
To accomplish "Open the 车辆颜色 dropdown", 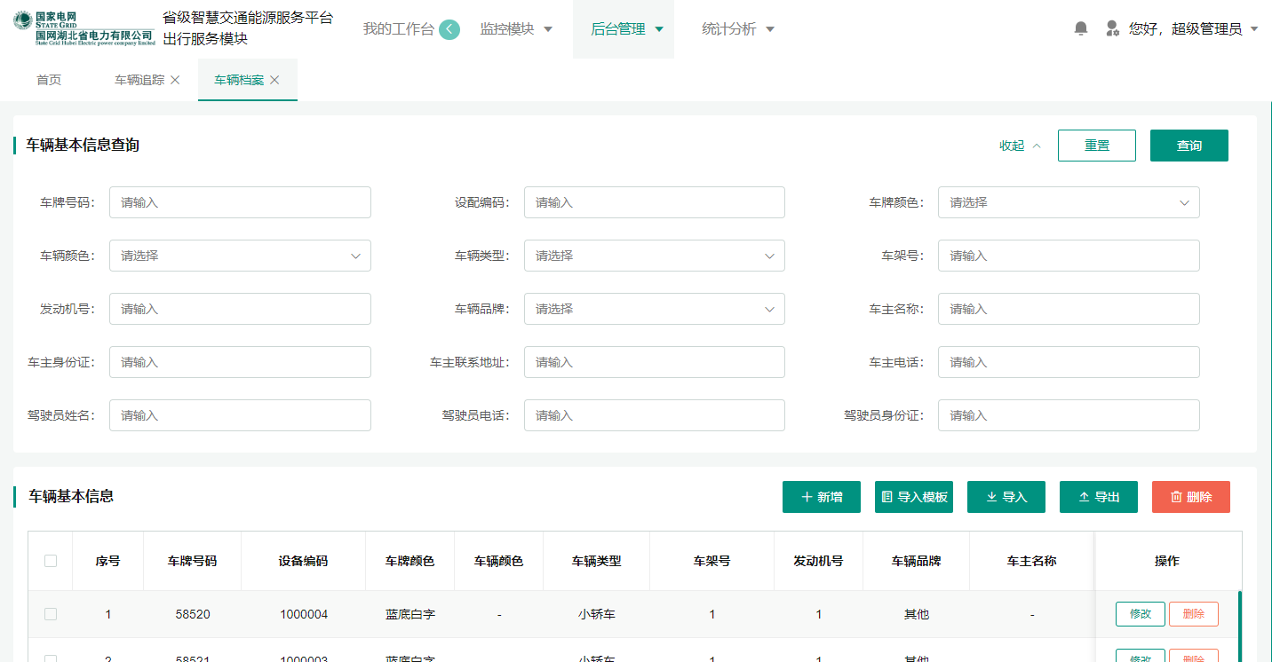I will point(240,256).
